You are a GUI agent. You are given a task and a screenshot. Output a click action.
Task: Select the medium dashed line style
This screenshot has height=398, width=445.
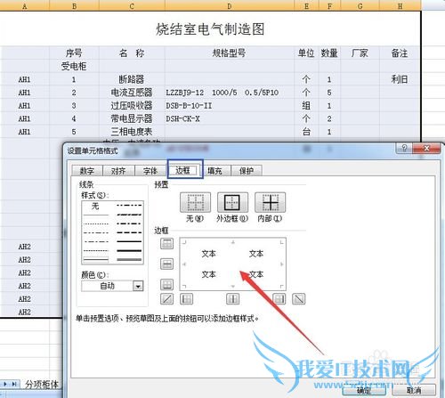129,232
